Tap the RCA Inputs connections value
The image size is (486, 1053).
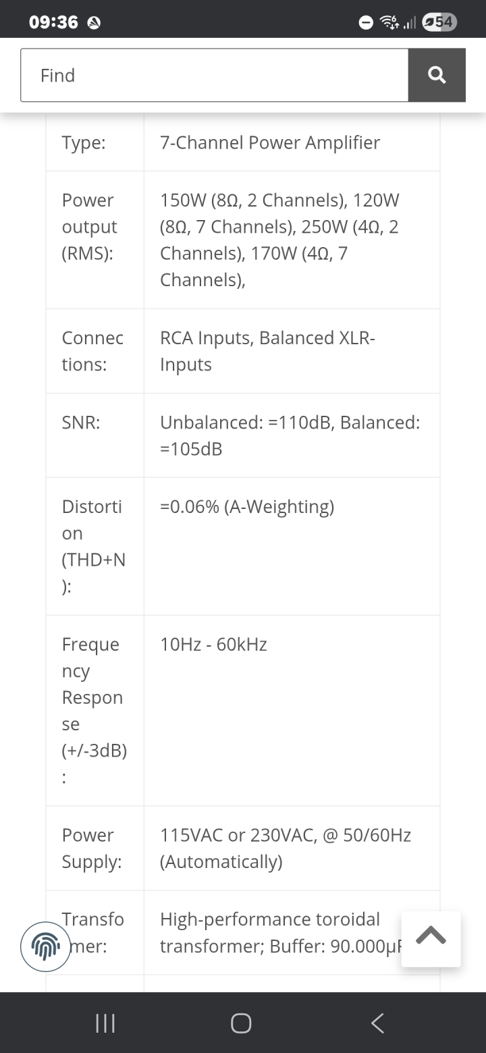pos(267,351)
